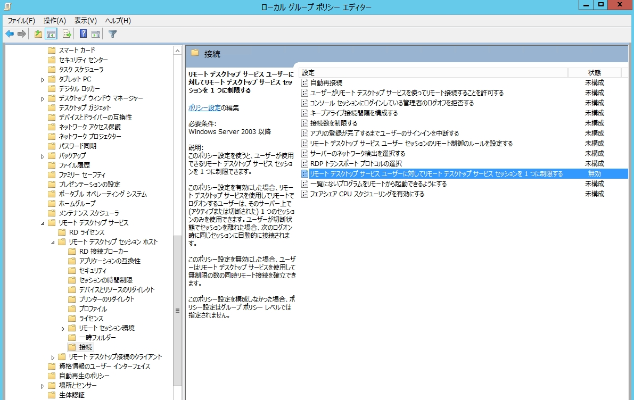Click the 無効 state of the highlighted policy
The image size is (634, 400).
click(x=595, y=174)
